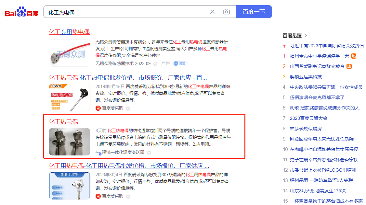Open 福州暴雨 一消防车坠河5人失联 topic

coord(321,181)
